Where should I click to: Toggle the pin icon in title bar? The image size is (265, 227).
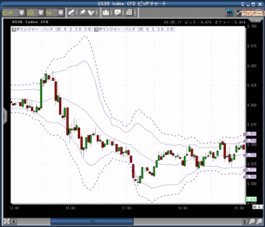(243, 4)
